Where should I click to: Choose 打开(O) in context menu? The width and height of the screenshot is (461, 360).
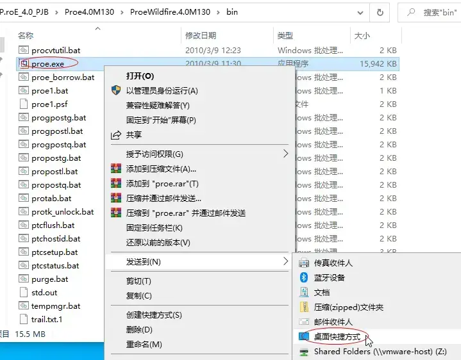pos(200,76)
